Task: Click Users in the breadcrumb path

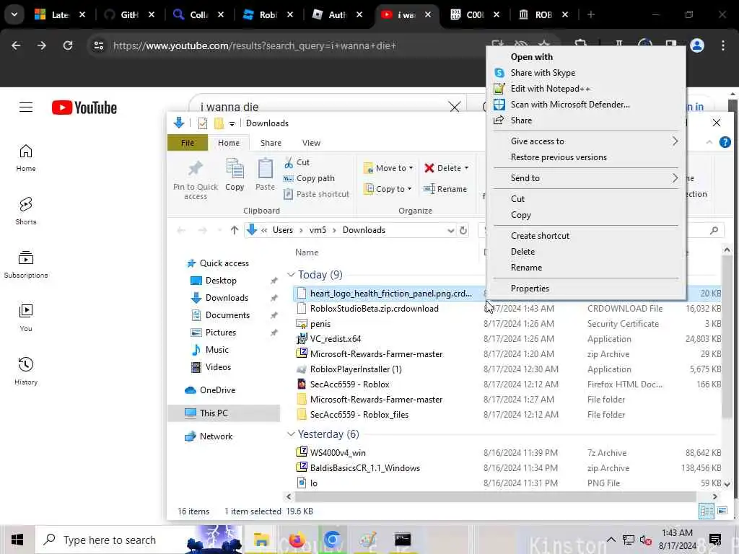Action: pyautogui.click(x=283, y=230)
